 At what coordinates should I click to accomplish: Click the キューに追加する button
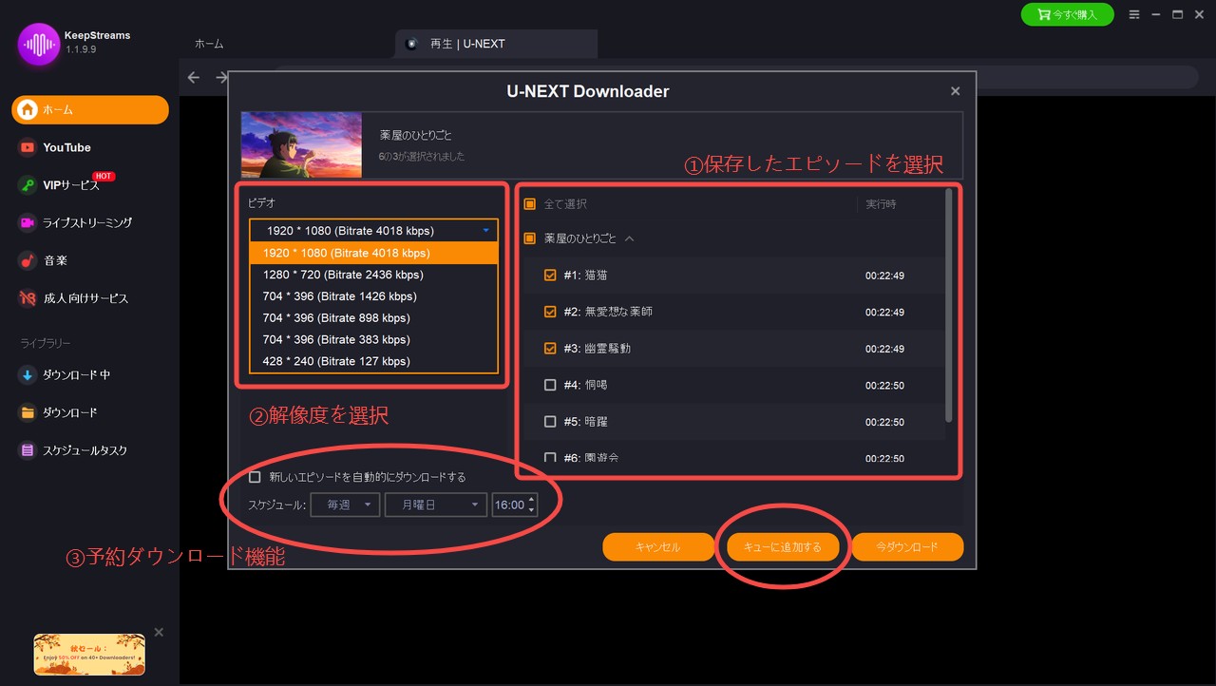pos(784,546)
